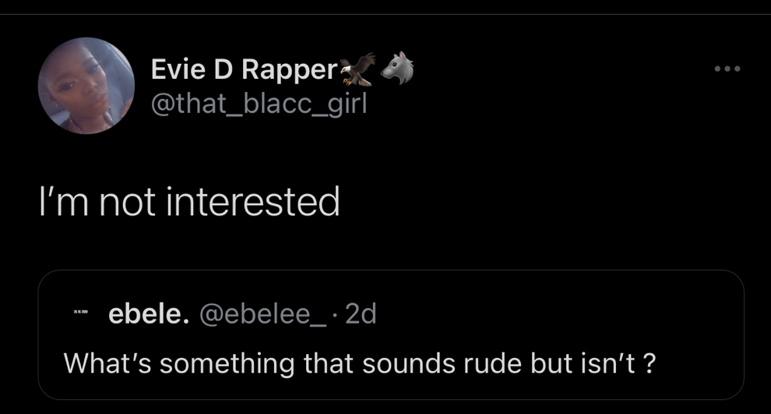The image size is (771, 414).
Task: Click the 2d timestamp on quoted tweet
Action: (361, 313)
